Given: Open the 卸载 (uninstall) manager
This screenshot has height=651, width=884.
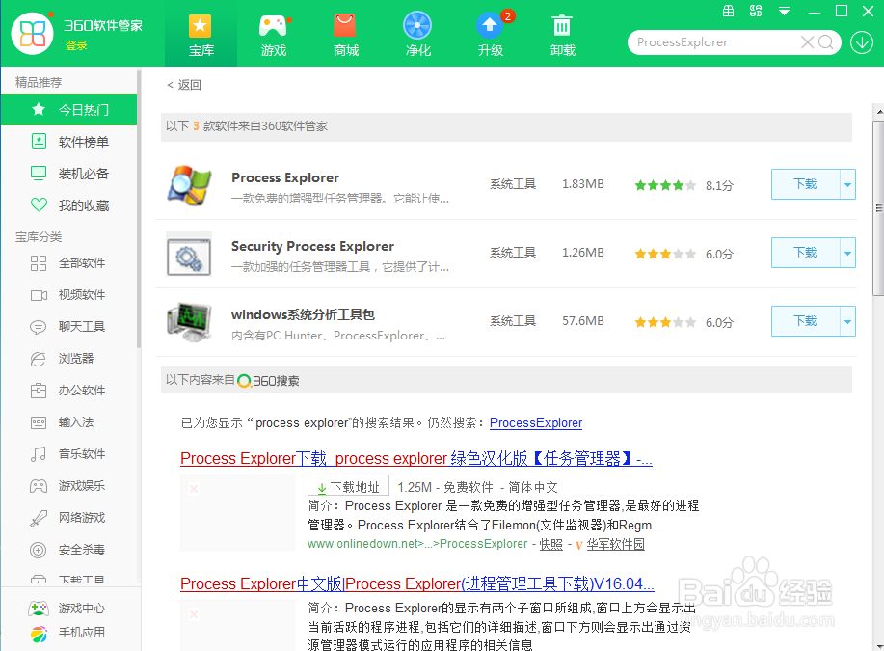Looking at the screenshot, I should click(x=562, y=33).
